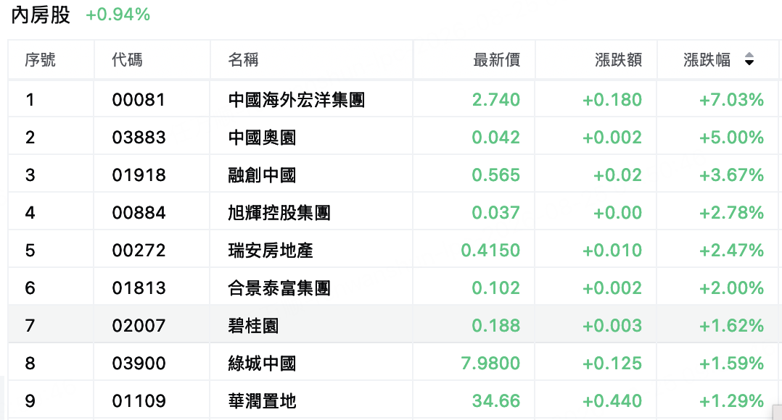Select stock code 00081
This screenshot has width=782, height=420.
click(x=139, y=100)
